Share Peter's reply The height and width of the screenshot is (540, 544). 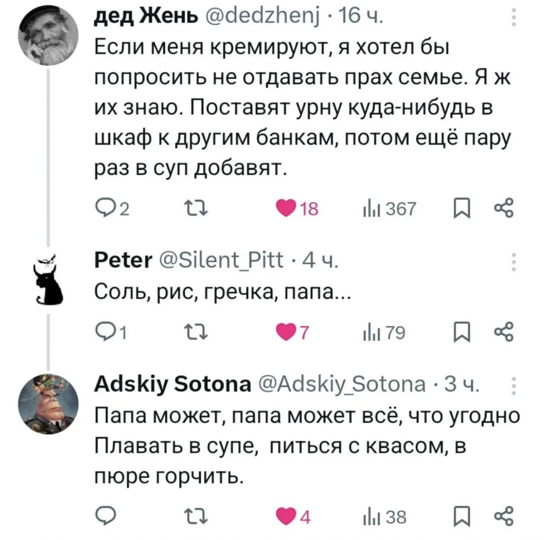pos(503,333)
